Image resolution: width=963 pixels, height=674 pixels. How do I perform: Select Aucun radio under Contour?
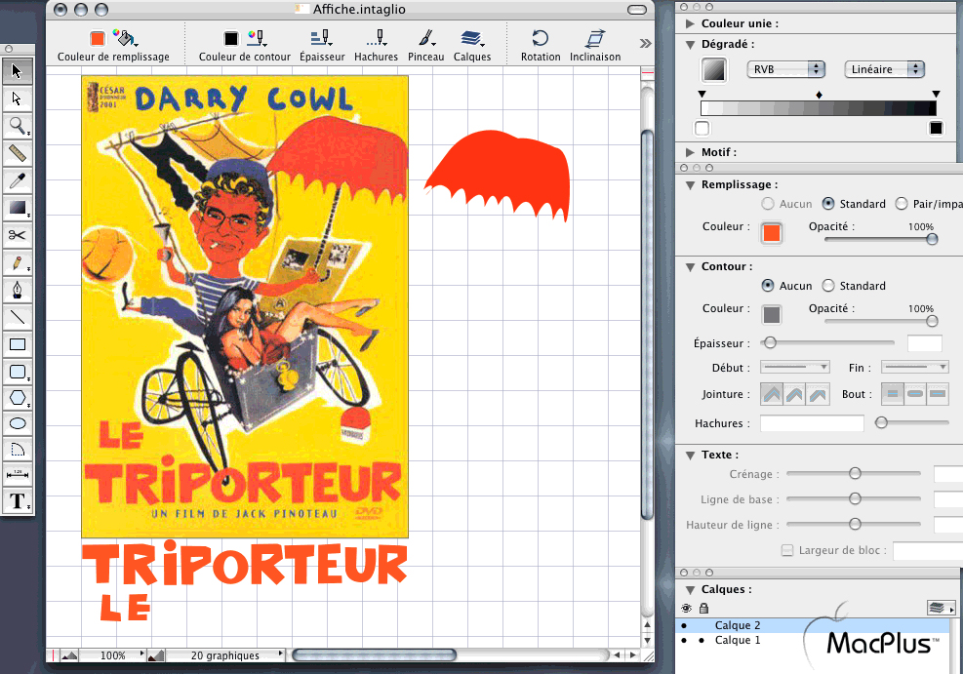tap(767, 286)
